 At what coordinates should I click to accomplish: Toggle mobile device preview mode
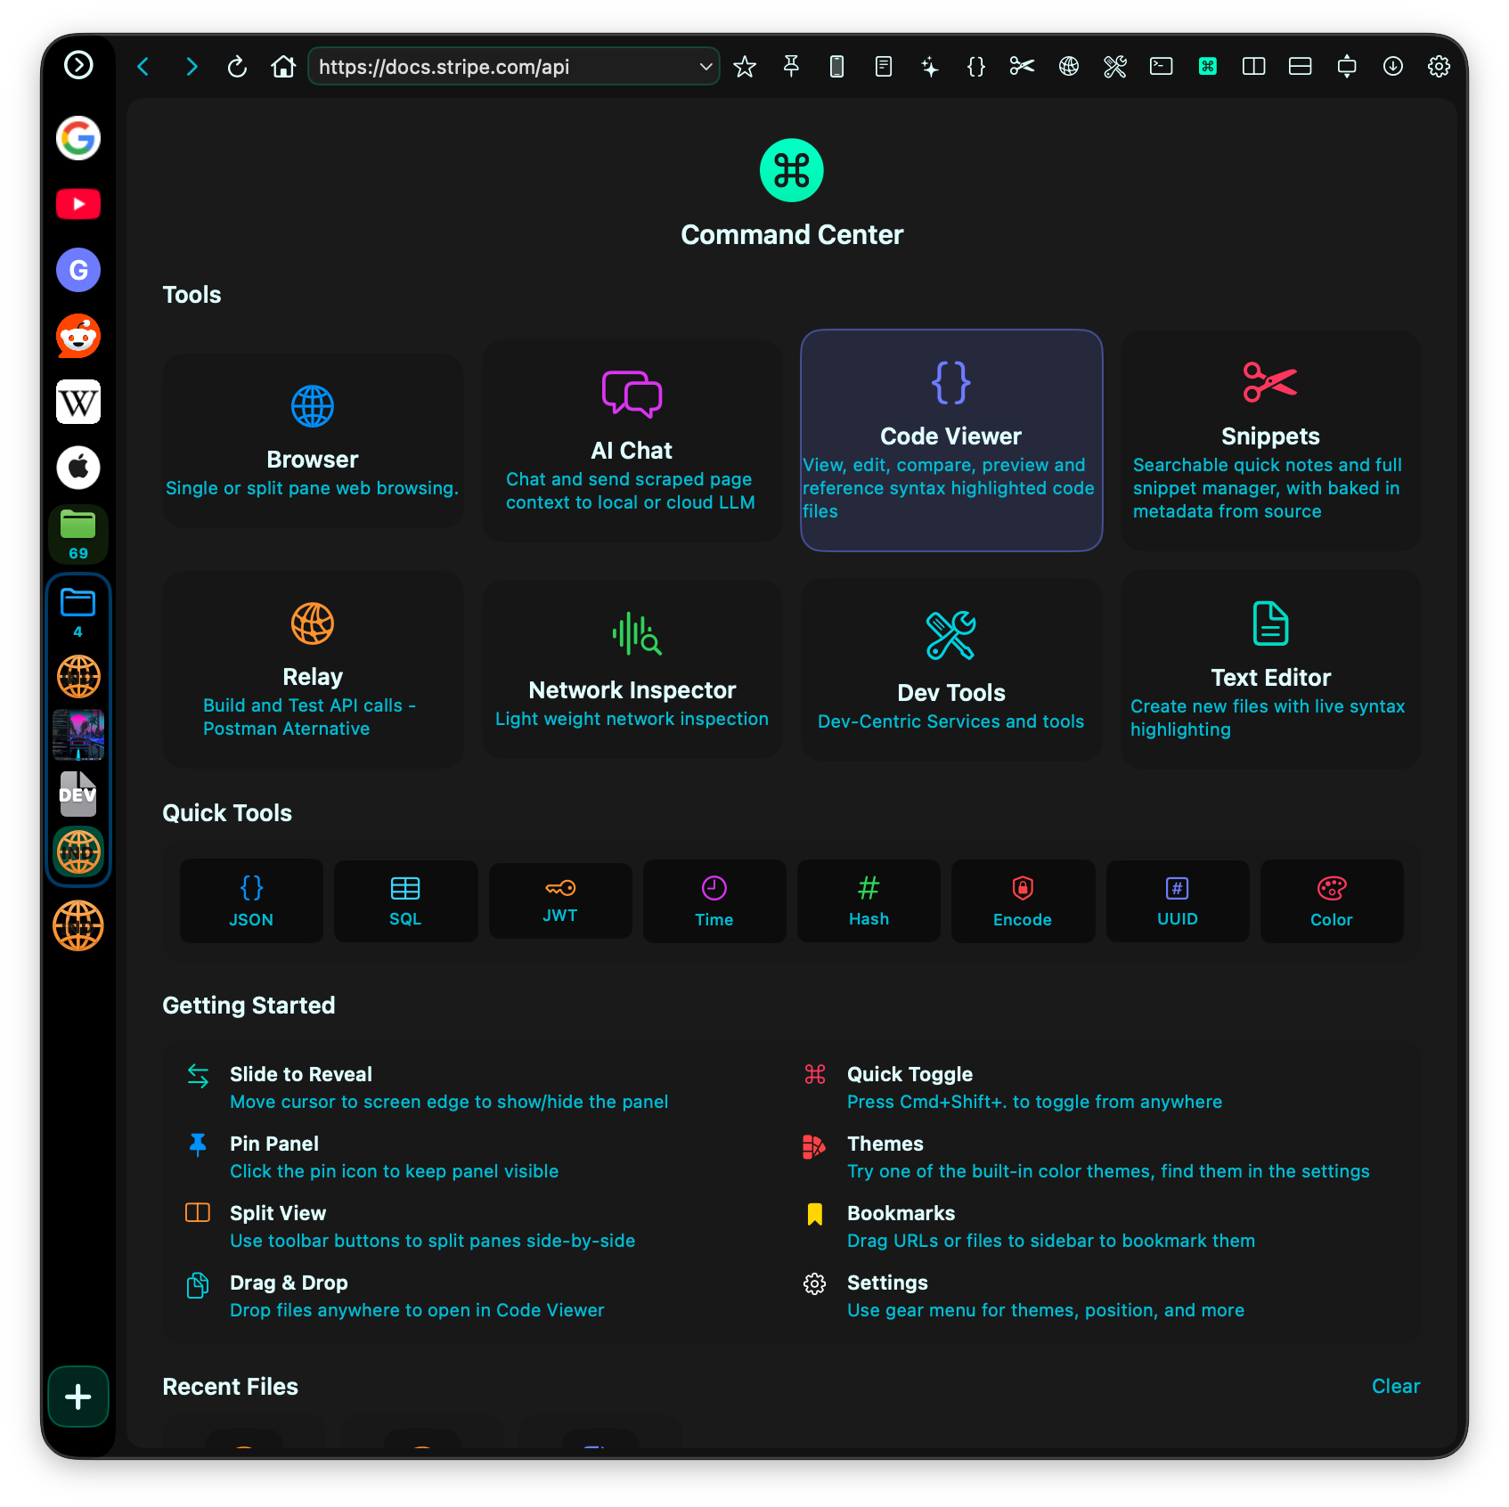837,66
